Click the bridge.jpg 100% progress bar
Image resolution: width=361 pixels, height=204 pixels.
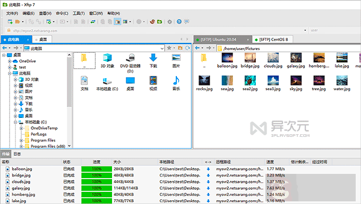coord(97,175)
